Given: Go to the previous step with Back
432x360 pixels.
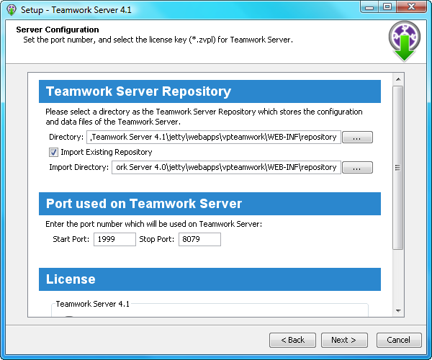Looking at the screenshot, I should 292,340.
